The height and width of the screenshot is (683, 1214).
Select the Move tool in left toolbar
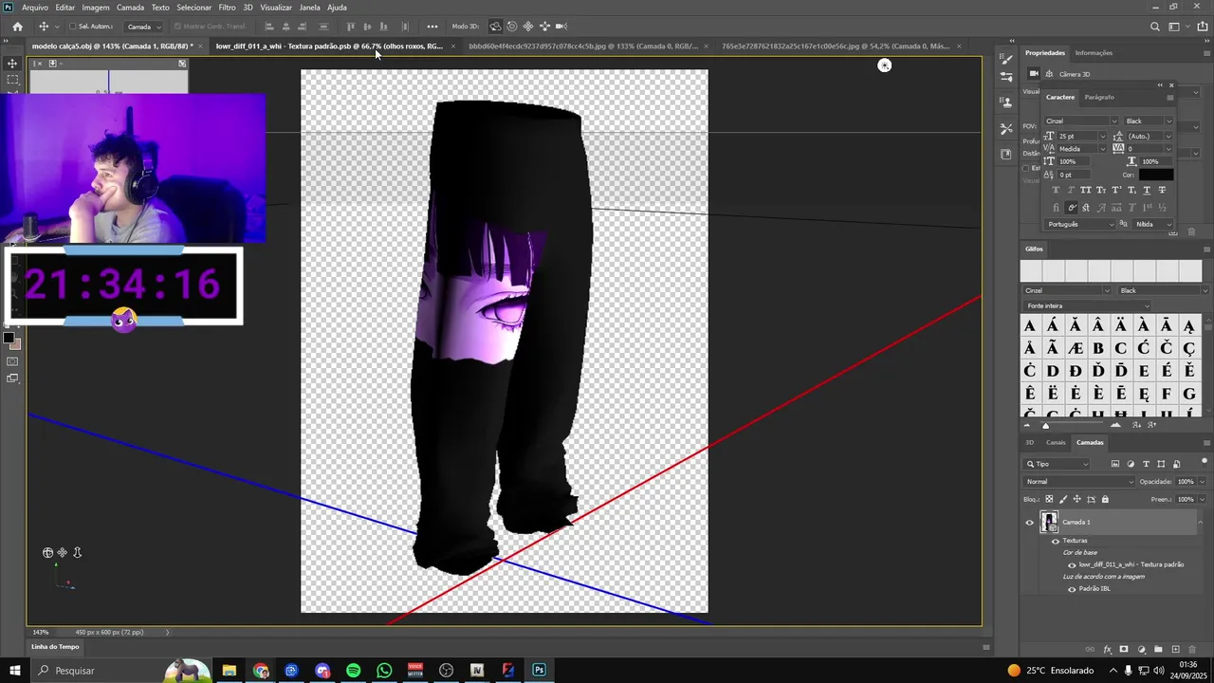click(x=11, y=64)
